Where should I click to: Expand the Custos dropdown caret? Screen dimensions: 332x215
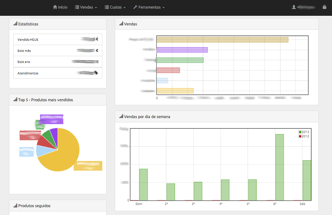pyautogui.click(x=125, y=8)
